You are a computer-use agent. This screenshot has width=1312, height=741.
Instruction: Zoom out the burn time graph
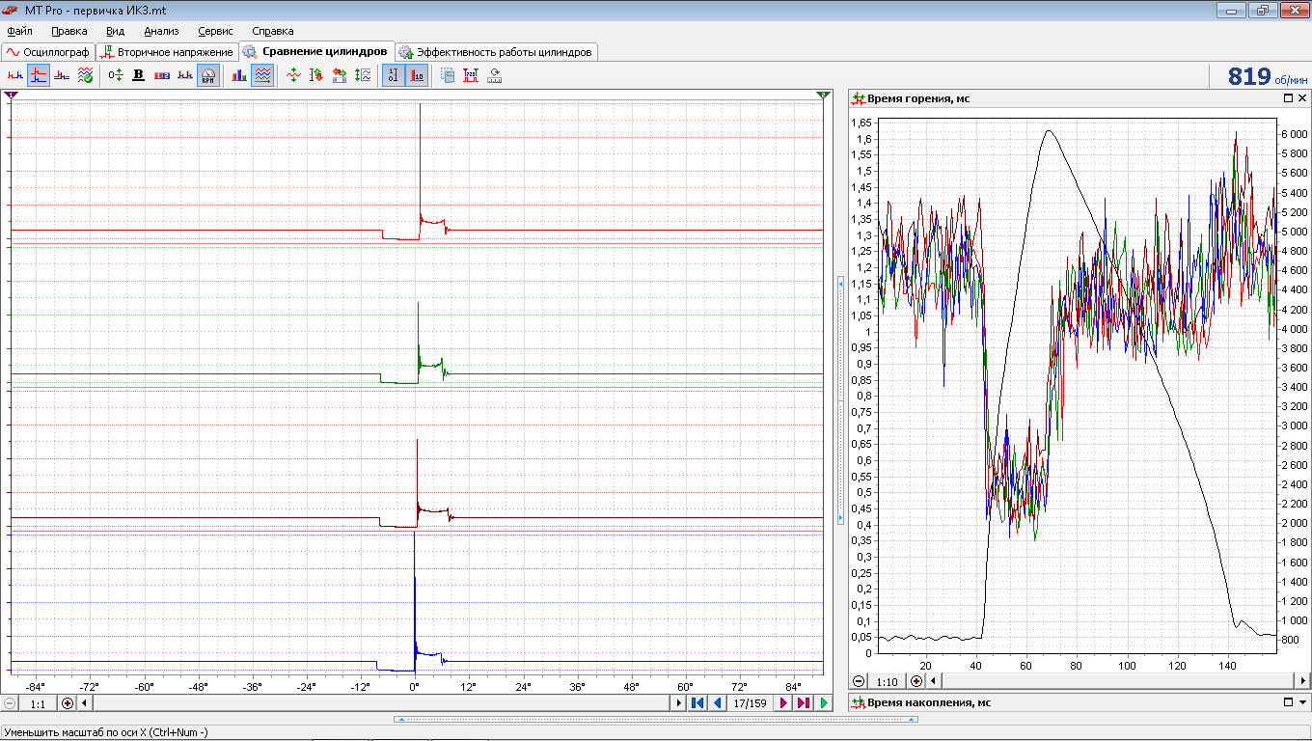coord(859,681)
